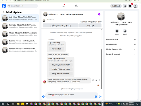
Task: Open the account profile menu
Action: 135,6
